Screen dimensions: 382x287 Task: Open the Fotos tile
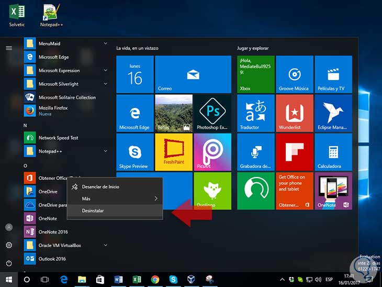point(174,113)
